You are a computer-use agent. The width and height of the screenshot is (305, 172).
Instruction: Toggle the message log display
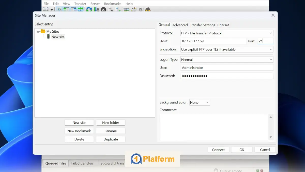coord(59,10)
